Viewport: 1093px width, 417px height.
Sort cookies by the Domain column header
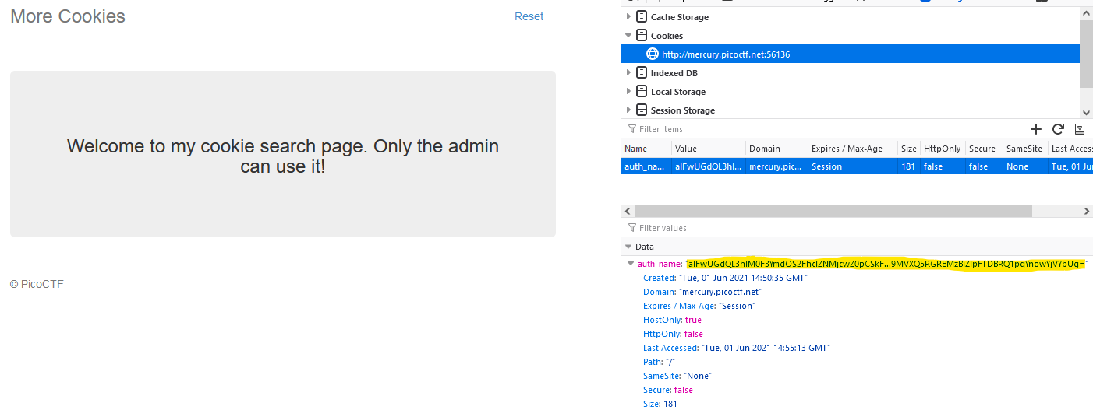[776, 149]
